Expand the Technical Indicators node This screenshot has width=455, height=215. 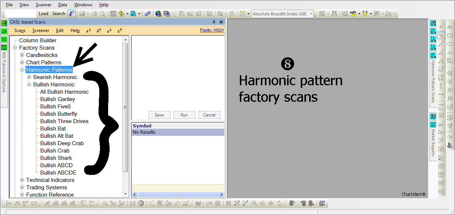[x=22, y=180]
